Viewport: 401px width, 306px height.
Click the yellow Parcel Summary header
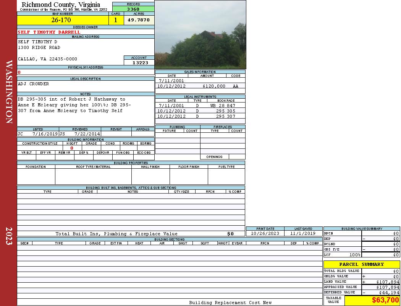pos(361,264)
